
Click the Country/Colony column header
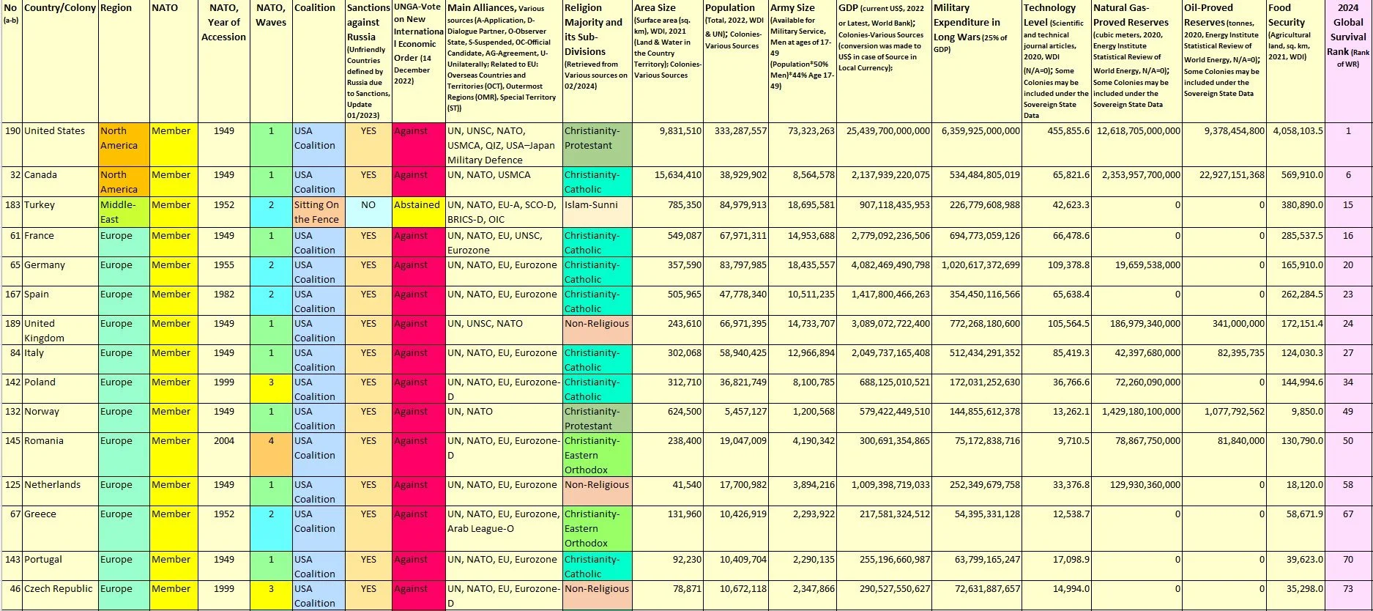[x=60, y=62]
